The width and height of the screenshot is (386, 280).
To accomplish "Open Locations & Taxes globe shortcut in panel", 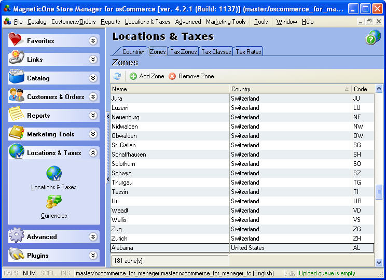I will tap(54, 174).
